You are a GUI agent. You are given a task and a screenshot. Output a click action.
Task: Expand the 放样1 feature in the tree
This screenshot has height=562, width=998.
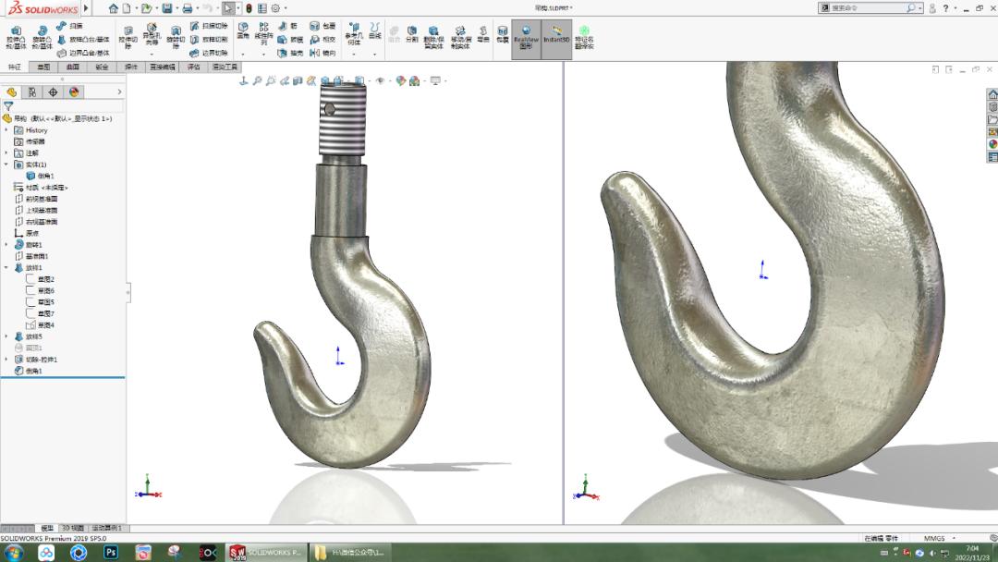[x=6, y=268]
